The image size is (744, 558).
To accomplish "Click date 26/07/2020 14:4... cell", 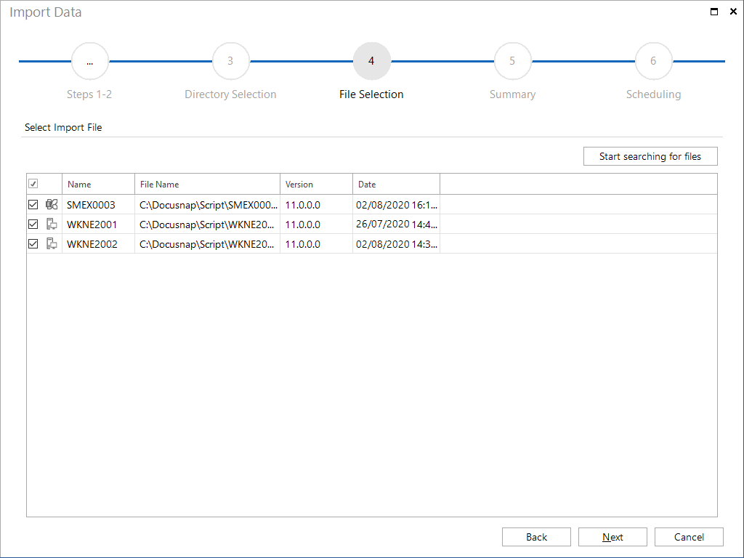I will coord(396,225).
